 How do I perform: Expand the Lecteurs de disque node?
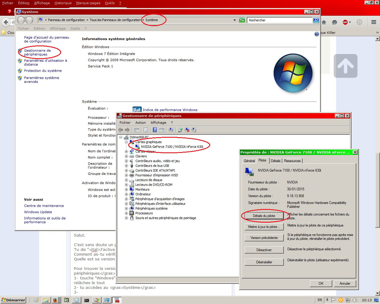[126, 180]
